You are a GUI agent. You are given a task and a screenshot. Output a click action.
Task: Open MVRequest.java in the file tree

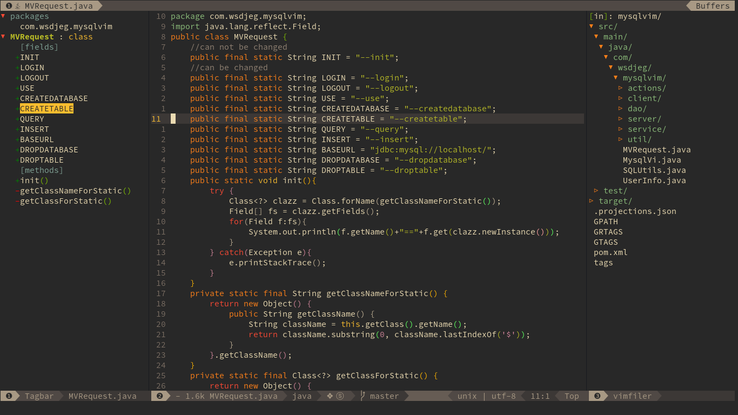click(x=657, y=150)
